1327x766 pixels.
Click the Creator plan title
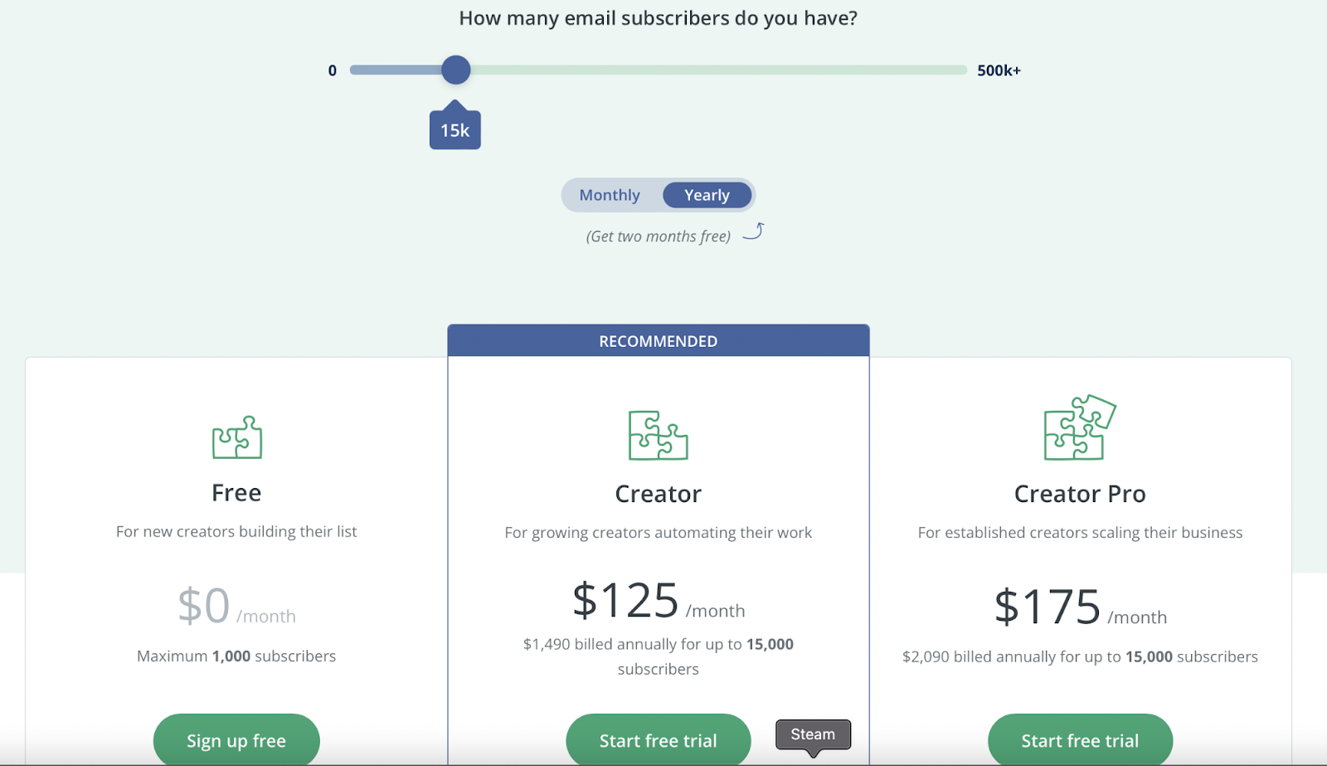point(658,492)
